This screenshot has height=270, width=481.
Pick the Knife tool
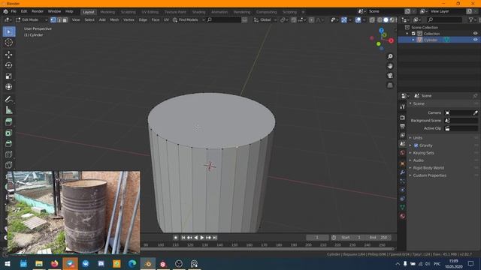pos(8,165)
